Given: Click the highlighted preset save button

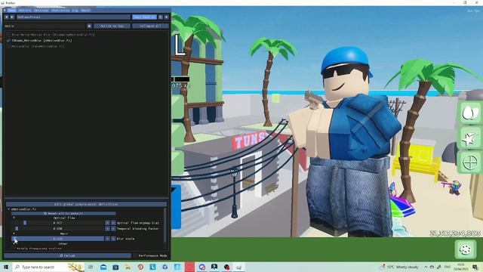Looking at the screenshot, I should coord(144,17).
